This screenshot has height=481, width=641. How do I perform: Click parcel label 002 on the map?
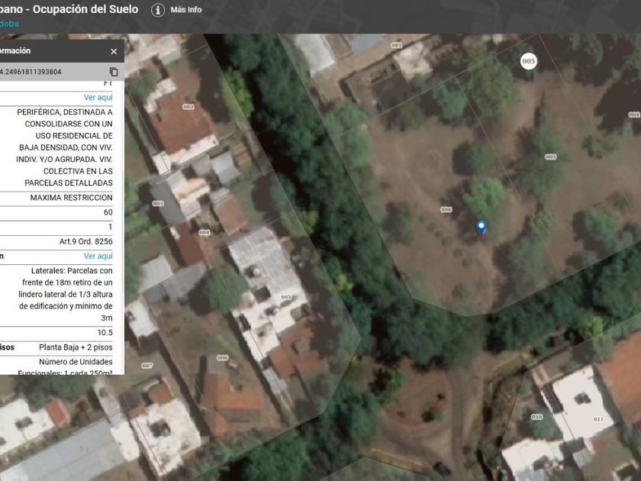pyautogui.click(x=188, y=107)
